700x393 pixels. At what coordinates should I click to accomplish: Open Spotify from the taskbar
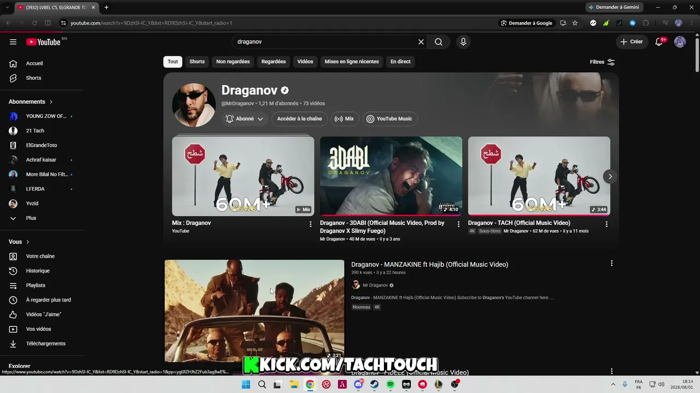[x=390, y=384]
